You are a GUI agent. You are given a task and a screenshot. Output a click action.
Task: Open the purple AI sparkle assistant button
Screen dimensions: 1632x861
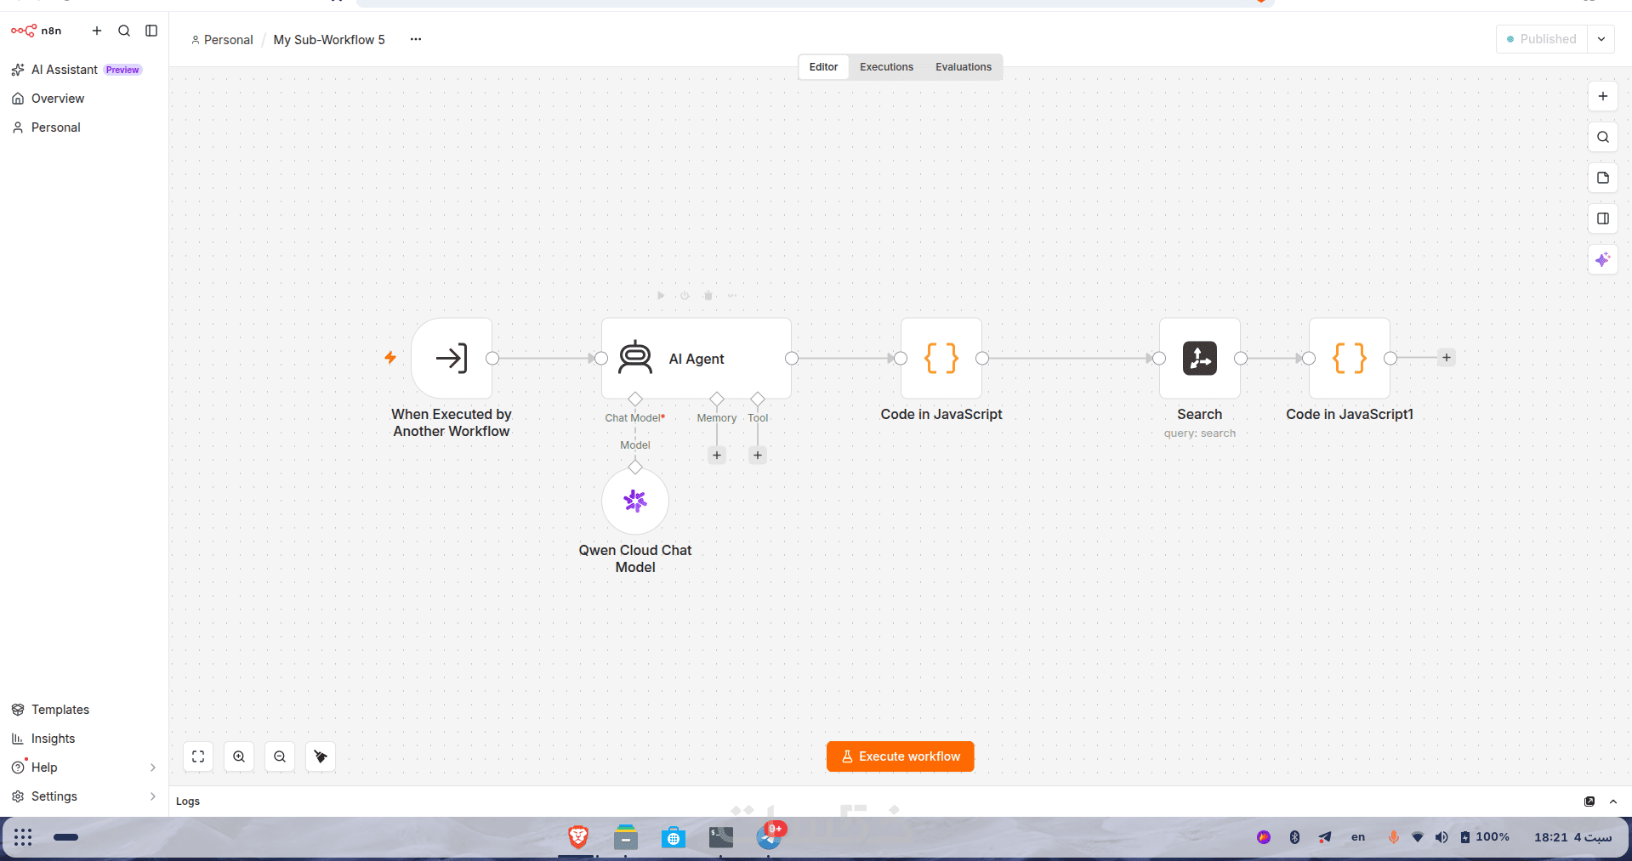click(x=1602, y=259)
